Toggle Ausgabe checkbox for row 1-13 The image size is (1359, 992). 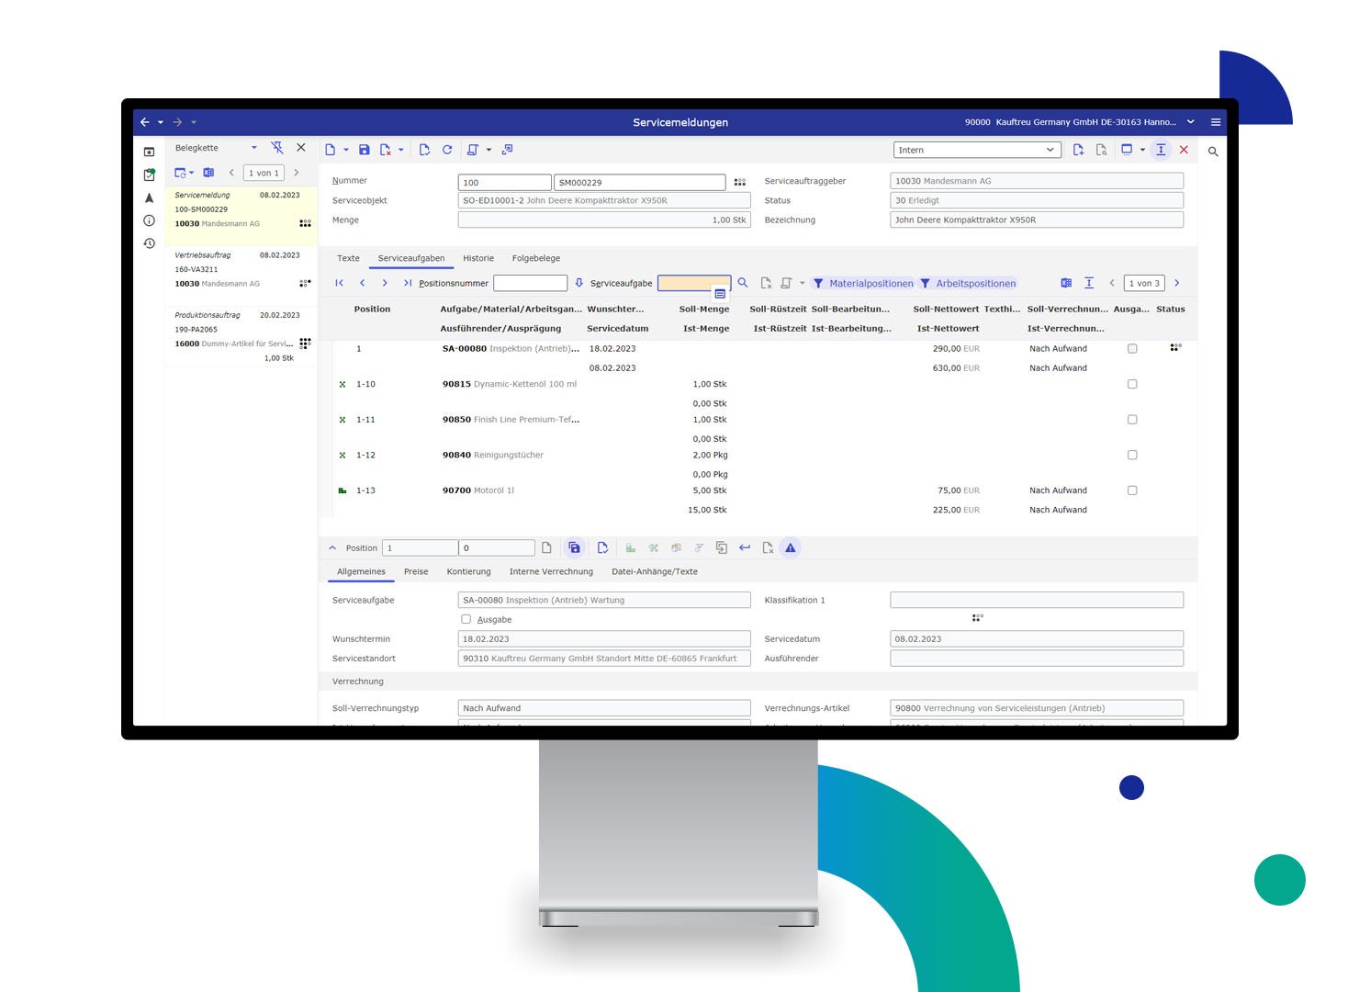point(1132,490)
